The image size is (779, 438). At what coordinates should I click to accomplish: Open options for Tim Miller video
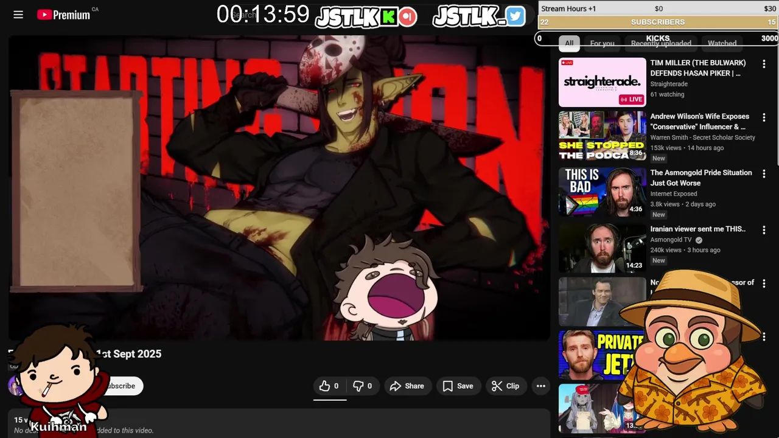click(x=764, y=64)
